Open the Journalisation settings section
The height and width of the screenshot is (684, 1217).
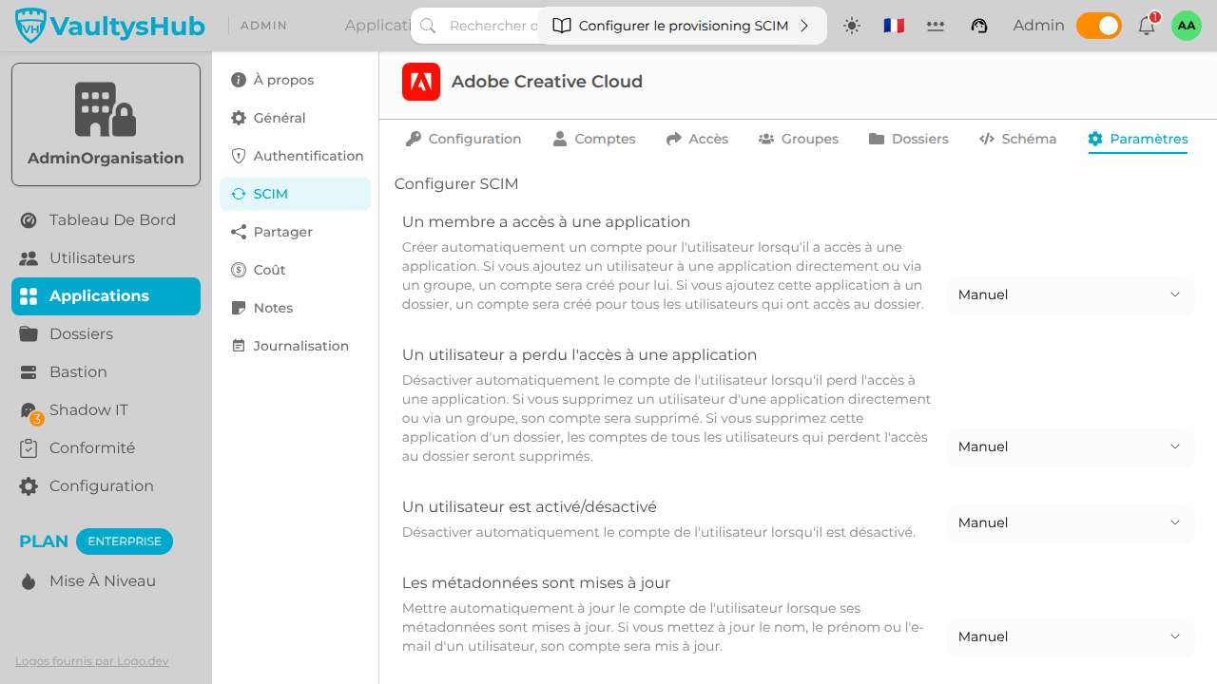tap(295, 346)
